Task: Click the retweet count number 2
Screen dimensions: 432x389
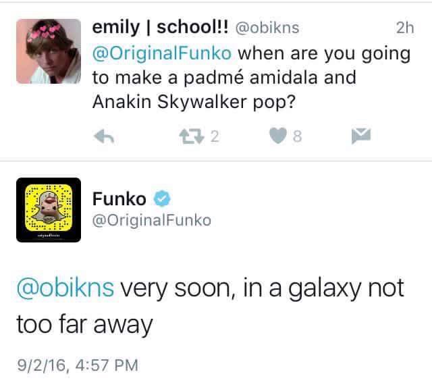Action: (x=214, y=136)
